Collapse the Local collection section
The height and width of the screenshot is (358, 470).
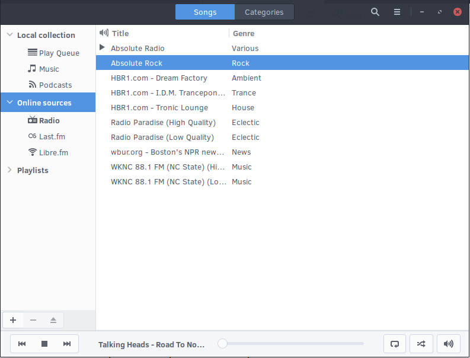click(9, 34)
